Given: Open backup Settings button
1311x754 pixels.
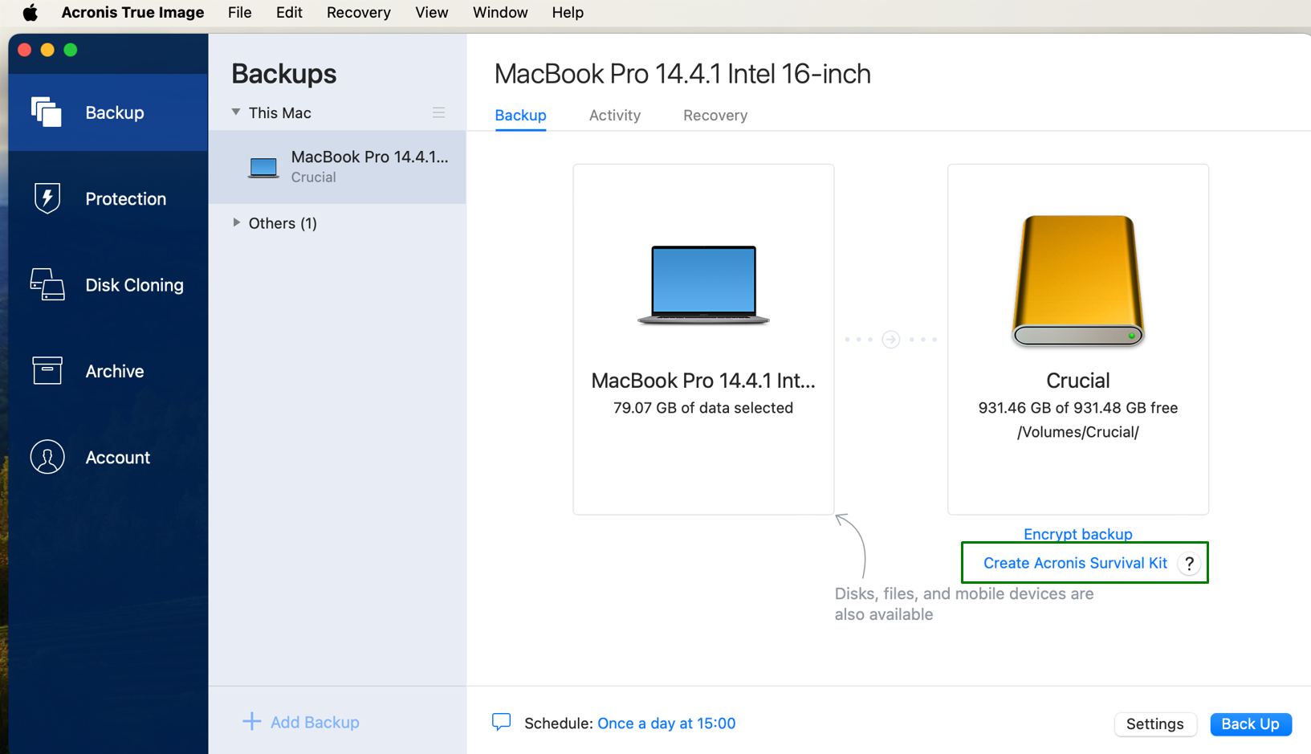Looking at the screenshot, I should point(1154,723).
